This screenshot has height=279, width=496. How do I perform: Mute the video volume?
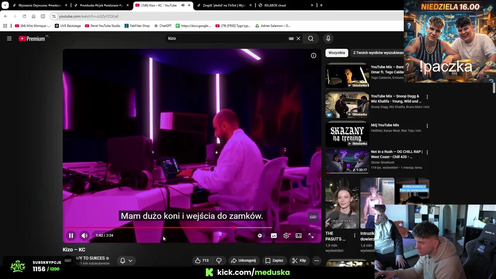[84, 235]
